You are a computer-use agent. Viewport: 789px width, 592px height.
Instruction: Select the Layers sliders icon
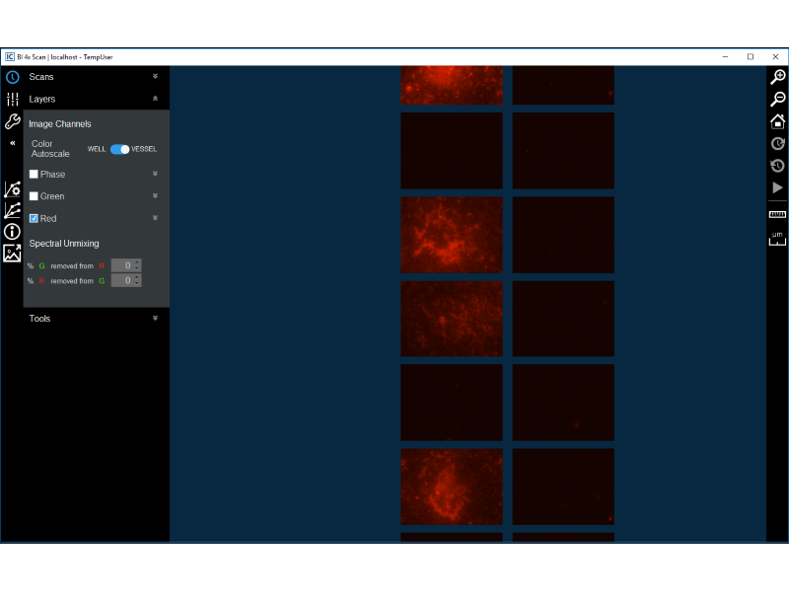pyautogui.click(x=13, y=100)
